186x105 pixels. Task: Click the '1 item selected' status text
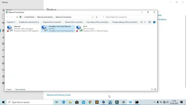click(x=20, y=90)
